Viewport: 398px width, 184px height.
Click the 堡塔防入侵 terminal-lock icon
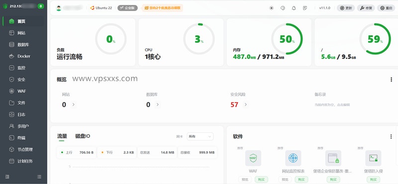click(374, 158)
